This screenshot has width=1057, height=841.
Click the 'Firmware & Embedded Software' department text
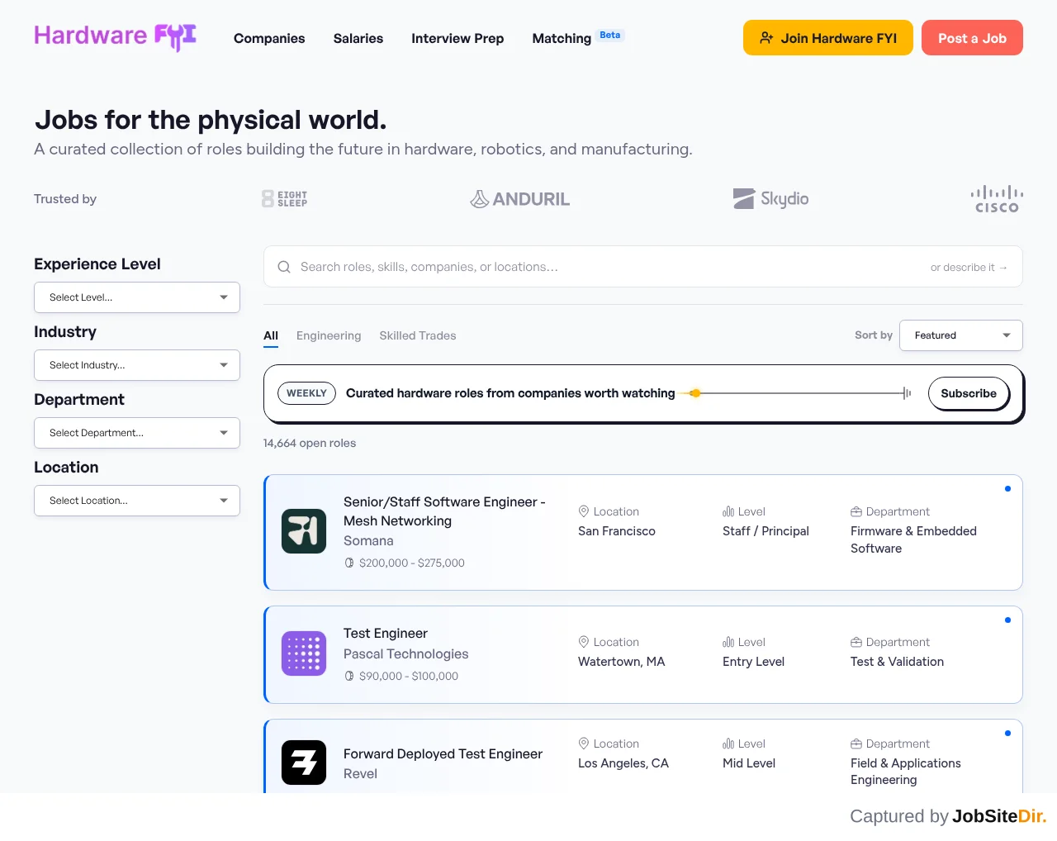coord(913,539)
